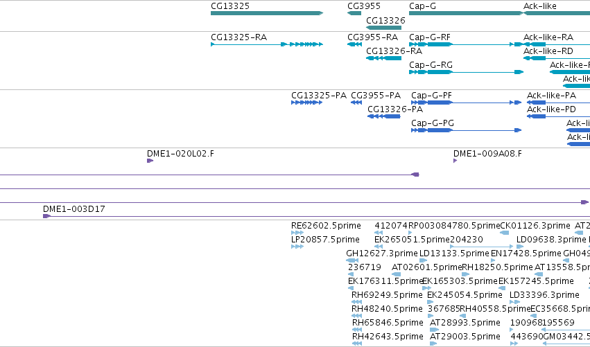Select the 190968 EST feature

pyautogui.click(x=512, y=330)
